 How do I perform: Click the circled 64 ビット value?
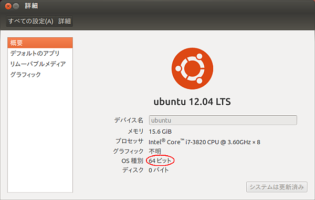tap(160, 161)
